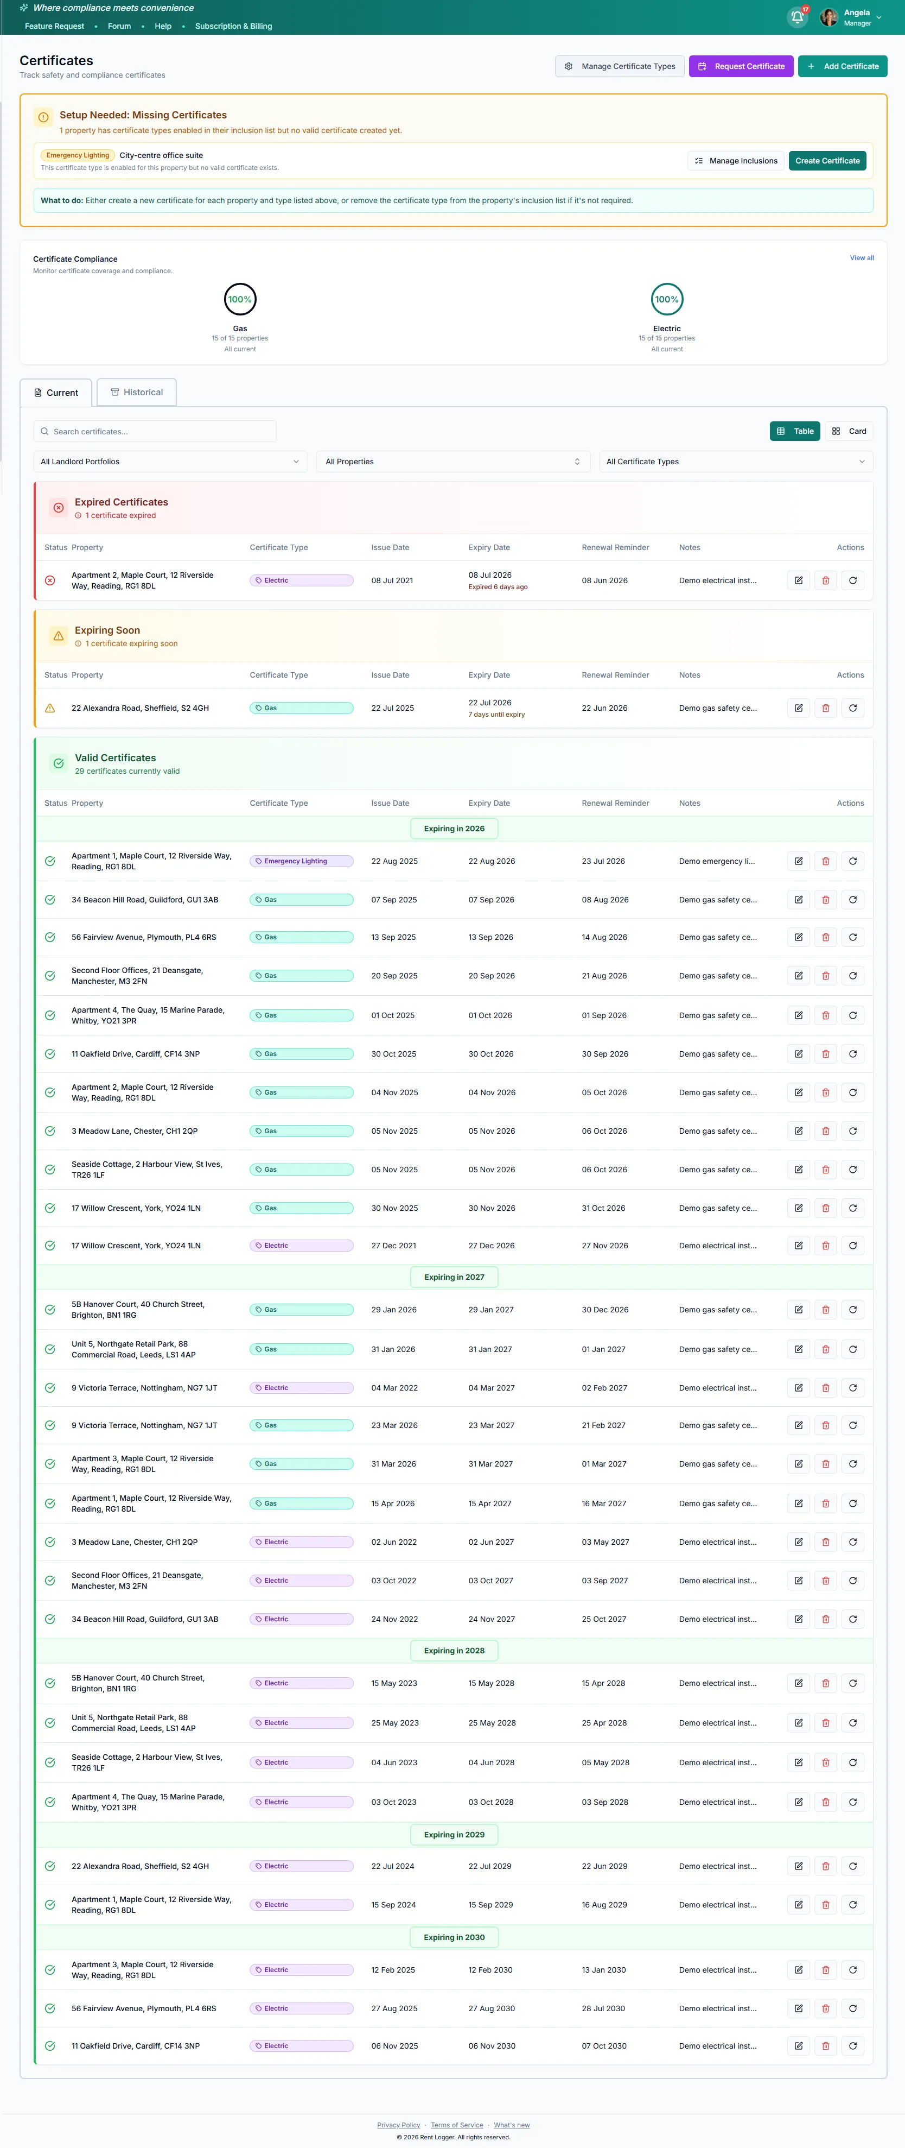
Task: Edit Apartment 4 The Quay Gas certificate
Action: coord(798,1015)
